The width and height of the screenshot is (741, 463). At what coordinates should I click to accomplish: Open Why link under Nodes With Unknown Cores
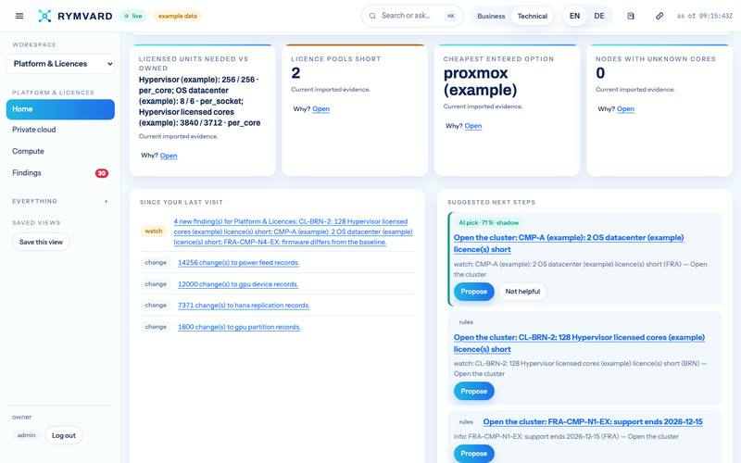625,109
